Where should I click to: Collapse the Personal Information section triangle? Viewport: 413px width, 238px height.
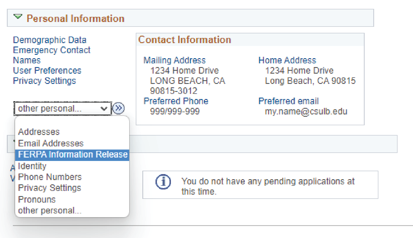click(x=18, y=17)
